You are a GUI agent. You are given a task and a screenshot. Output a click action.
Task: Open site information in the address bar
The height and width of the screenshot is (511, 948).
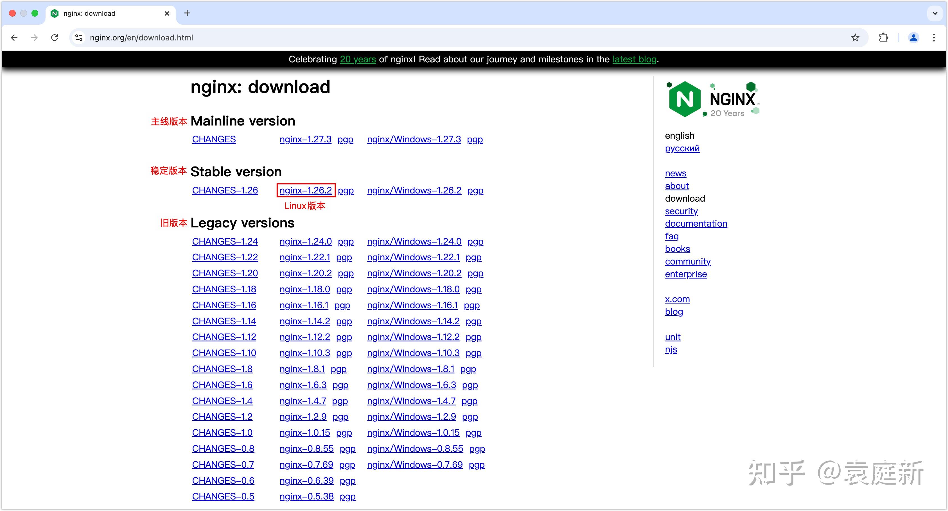click(78, 38)
